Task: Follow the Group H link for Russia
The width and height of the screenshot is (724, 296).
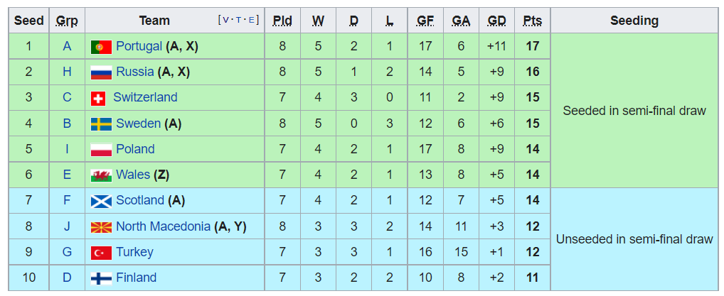Action: pos(67,72)
